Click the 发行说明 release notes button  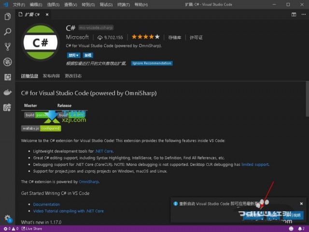tap(293, 215)
